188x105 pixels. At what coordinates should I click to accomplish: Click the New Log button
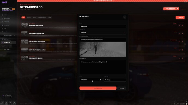[180, 17]
